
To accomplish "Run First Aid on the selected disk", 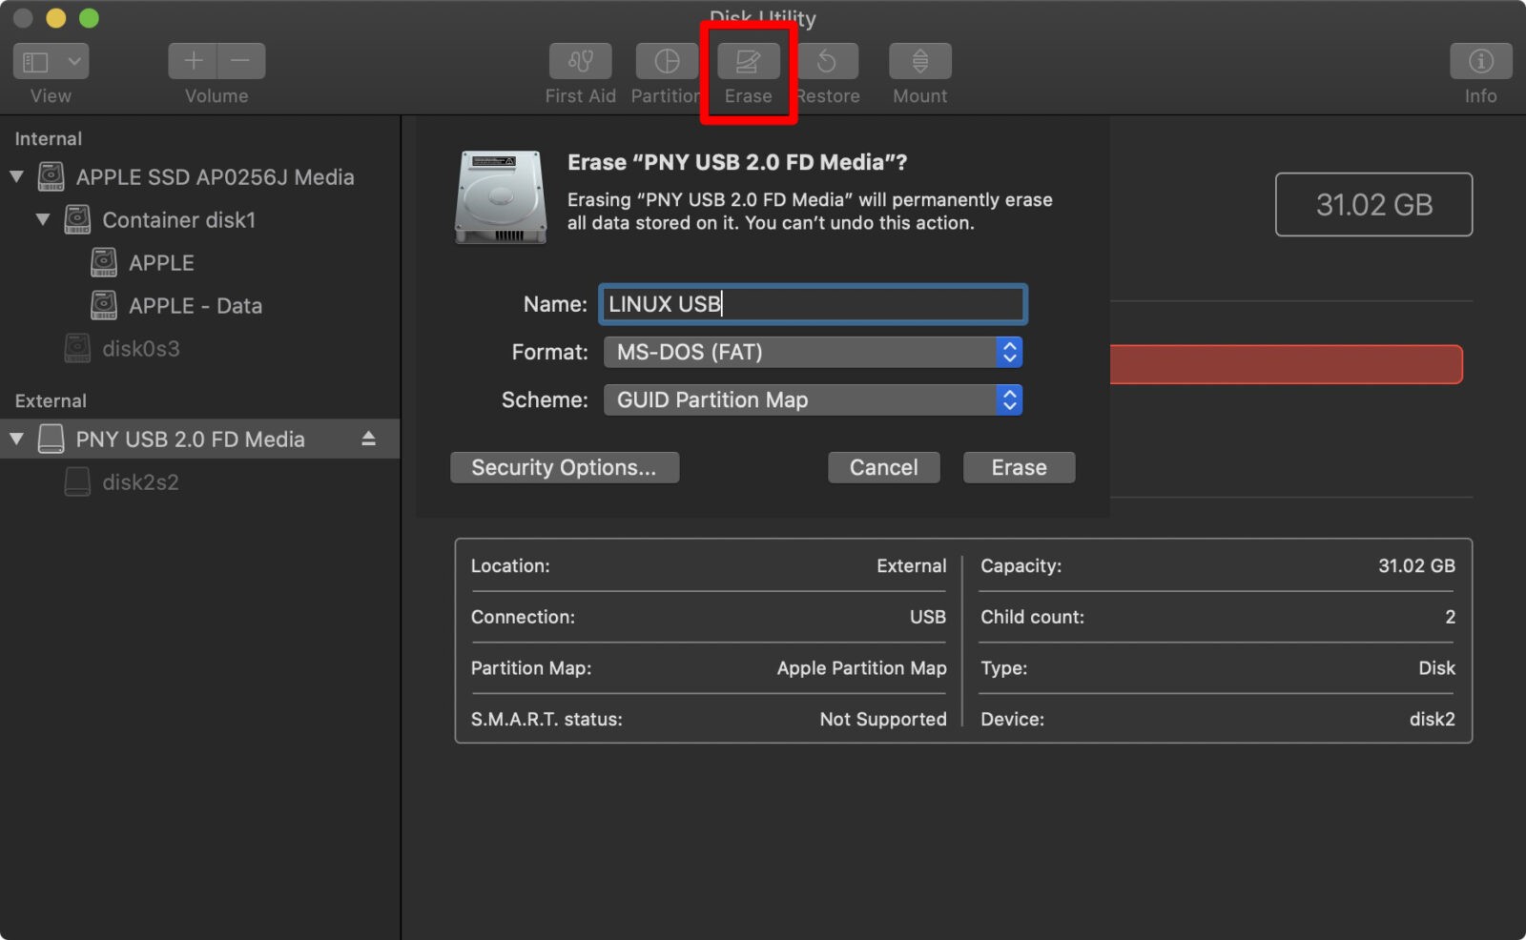I will (x=580, y=60).
